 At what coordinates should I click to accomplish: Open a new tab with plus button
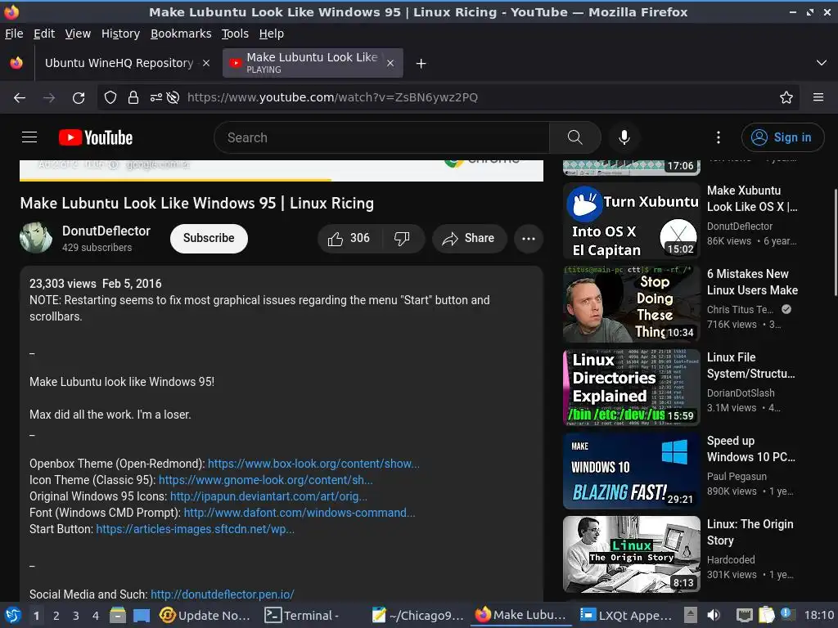pos(421,64)
